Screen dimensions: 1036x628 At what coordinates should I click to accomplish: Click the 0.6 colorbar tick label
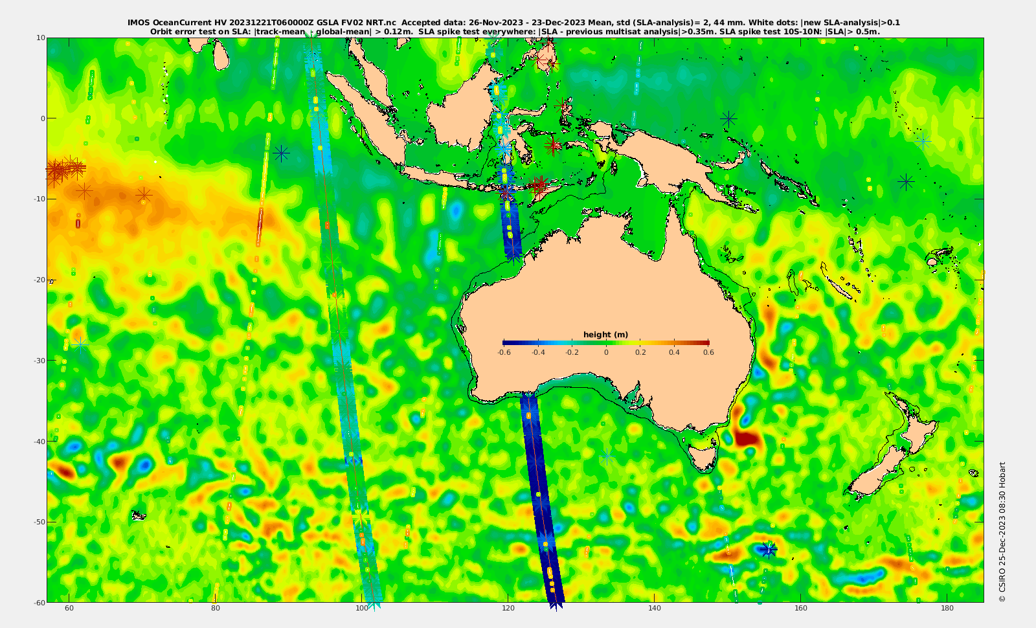tap(708, 352)
